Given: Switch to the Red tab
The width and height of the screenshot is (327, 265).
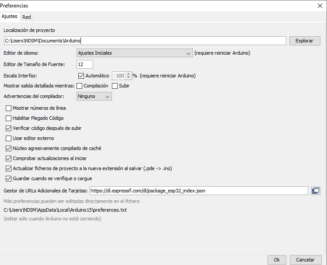Looking at the screenshot, I should pyautogui.click(x=27, y=17).
